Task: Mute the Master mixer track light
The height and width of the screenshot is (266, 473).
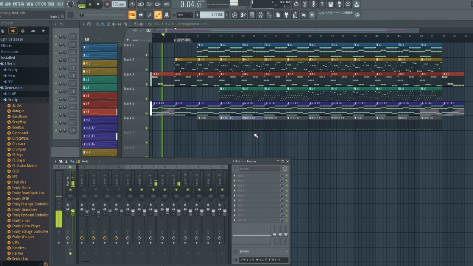Action: pyautogui.click(x=70, y=190)
